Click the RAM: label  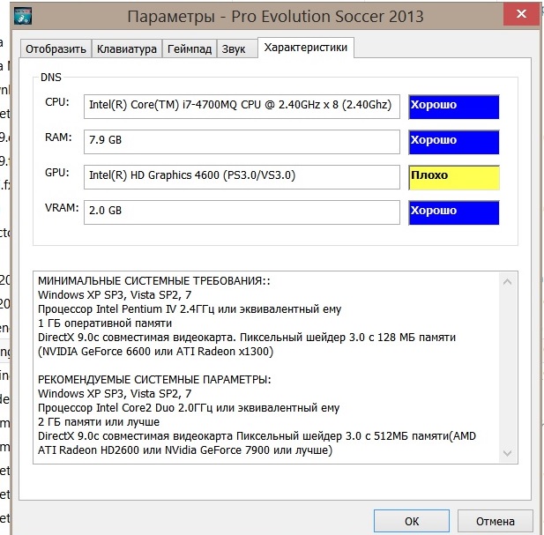click(58, 137)
